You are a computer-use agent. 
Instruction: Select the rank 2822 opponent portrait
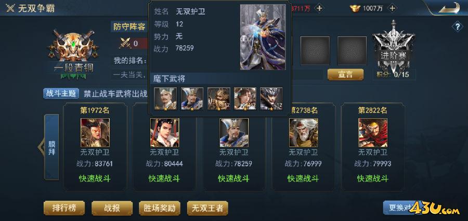tap(373, 132)
